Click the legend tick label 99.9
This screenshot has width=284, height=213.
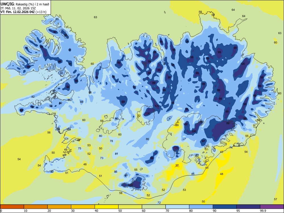[263, 211]
